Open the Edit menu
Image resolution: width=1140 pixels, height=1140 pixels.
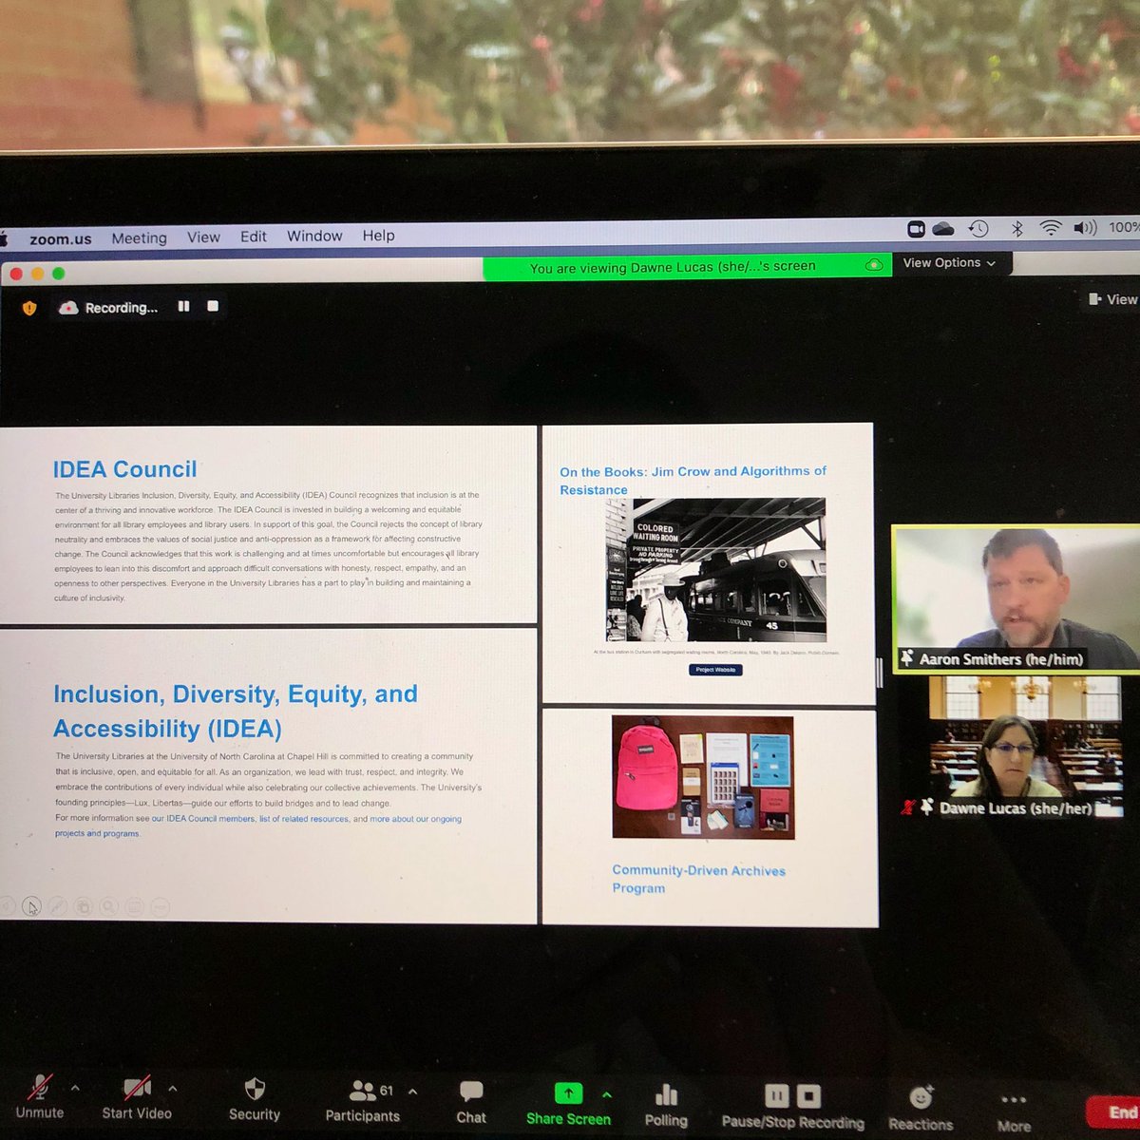click(254, 237)
